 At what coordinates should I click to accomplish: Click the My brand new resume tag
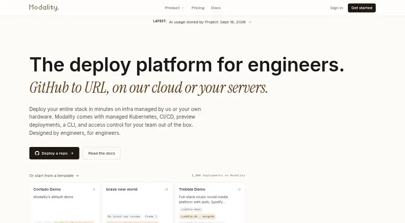(x=124, y=216)
